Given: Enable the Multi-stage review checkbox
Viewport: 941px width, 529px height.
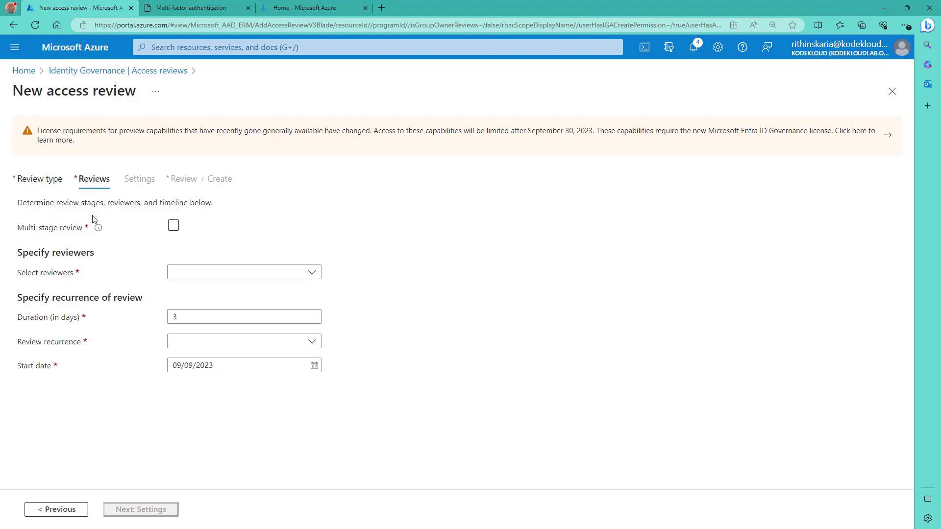Looking at the screenshot, I should pos(173,225).
